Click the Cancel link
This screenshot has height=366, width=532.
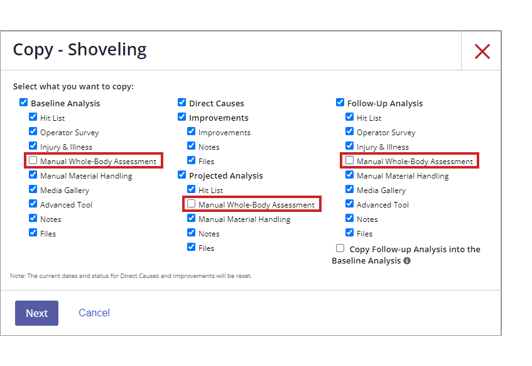(94, 313)
